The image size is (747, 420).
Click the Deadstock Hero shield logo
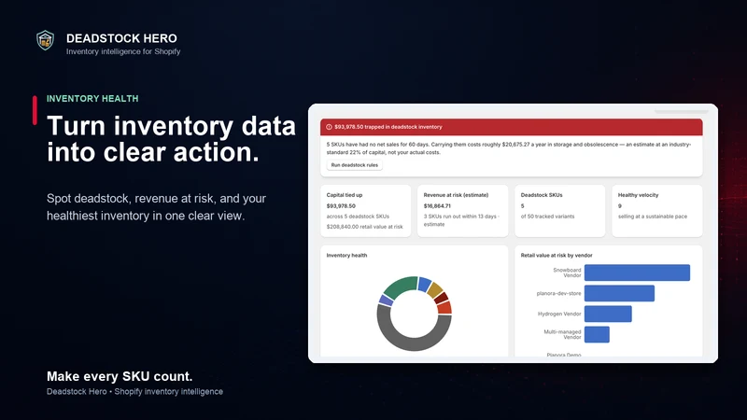point(45,40)
